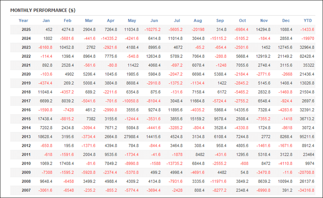
Task: Click the MONTHLY PERFORMANCE ($) heading
Action: (x=43, y=10)
